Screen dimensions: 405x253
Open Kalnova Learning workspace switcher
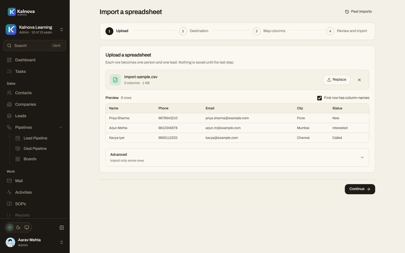coord(35,30)
